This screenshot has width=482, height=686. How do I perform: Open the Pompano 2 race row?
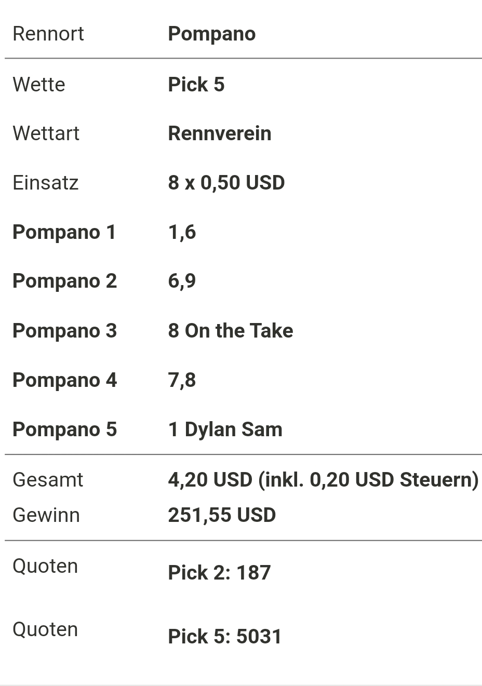pos(243,281)
